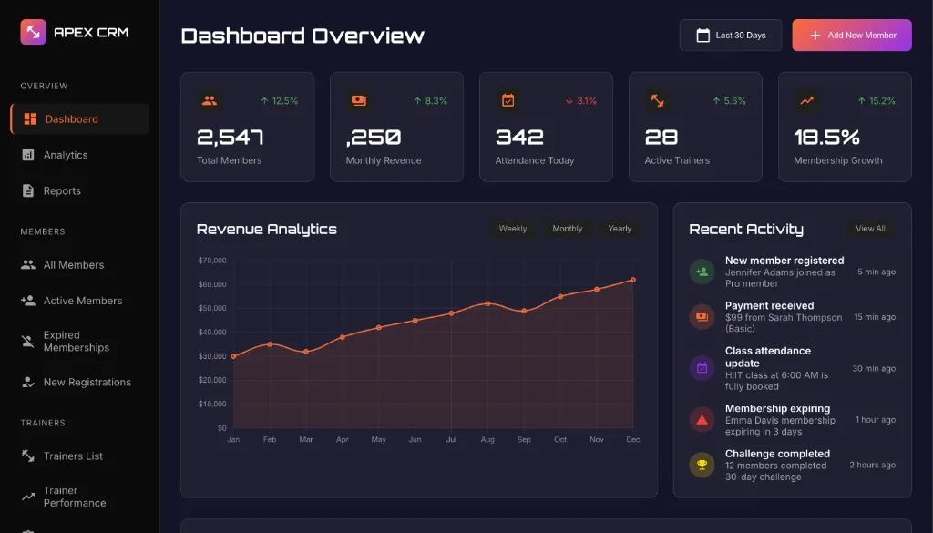This screenshot has height=533, width=933.
Task: Click the red membership expiring warning icon
Action: point(702,419)
